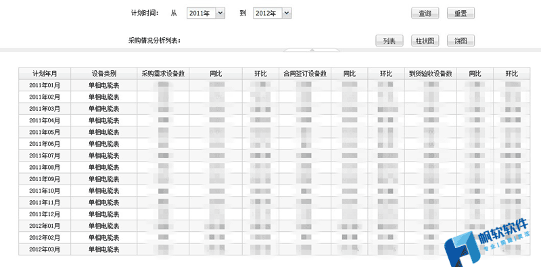Select the 2011年01月 row cell

[45, 85]
